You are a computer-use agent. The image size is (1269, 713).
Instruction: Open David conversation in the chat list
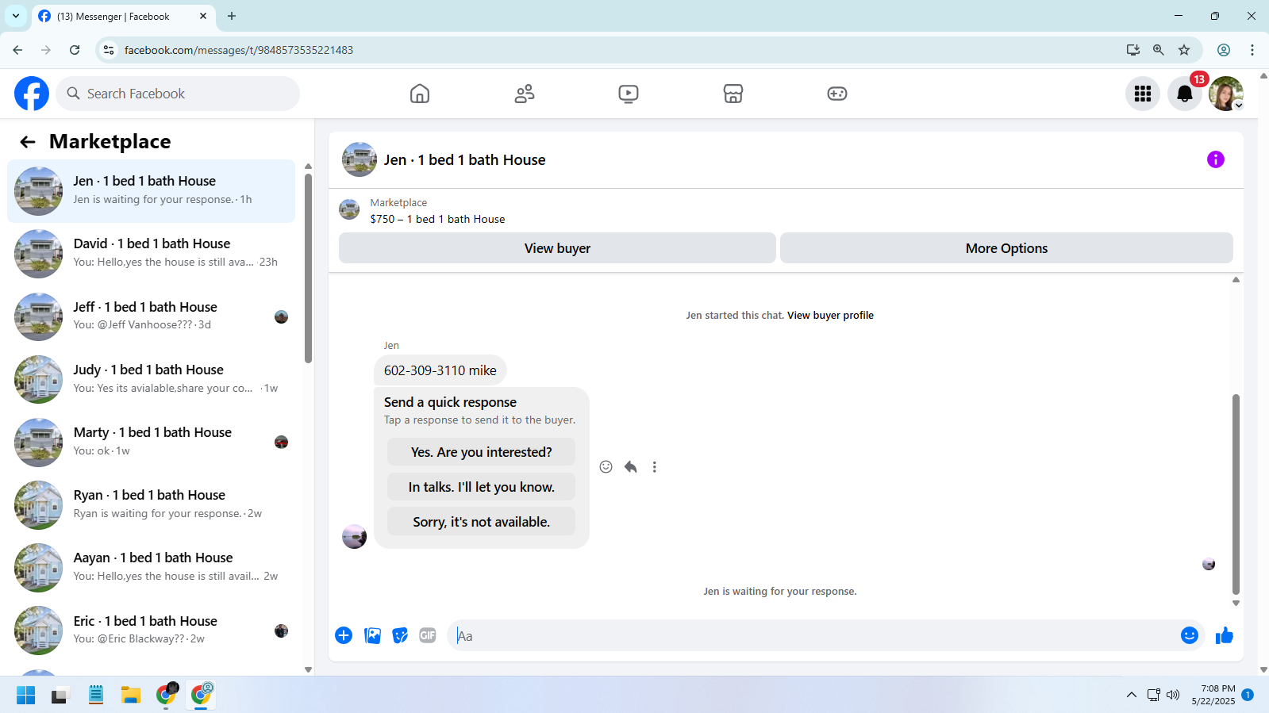151,254
